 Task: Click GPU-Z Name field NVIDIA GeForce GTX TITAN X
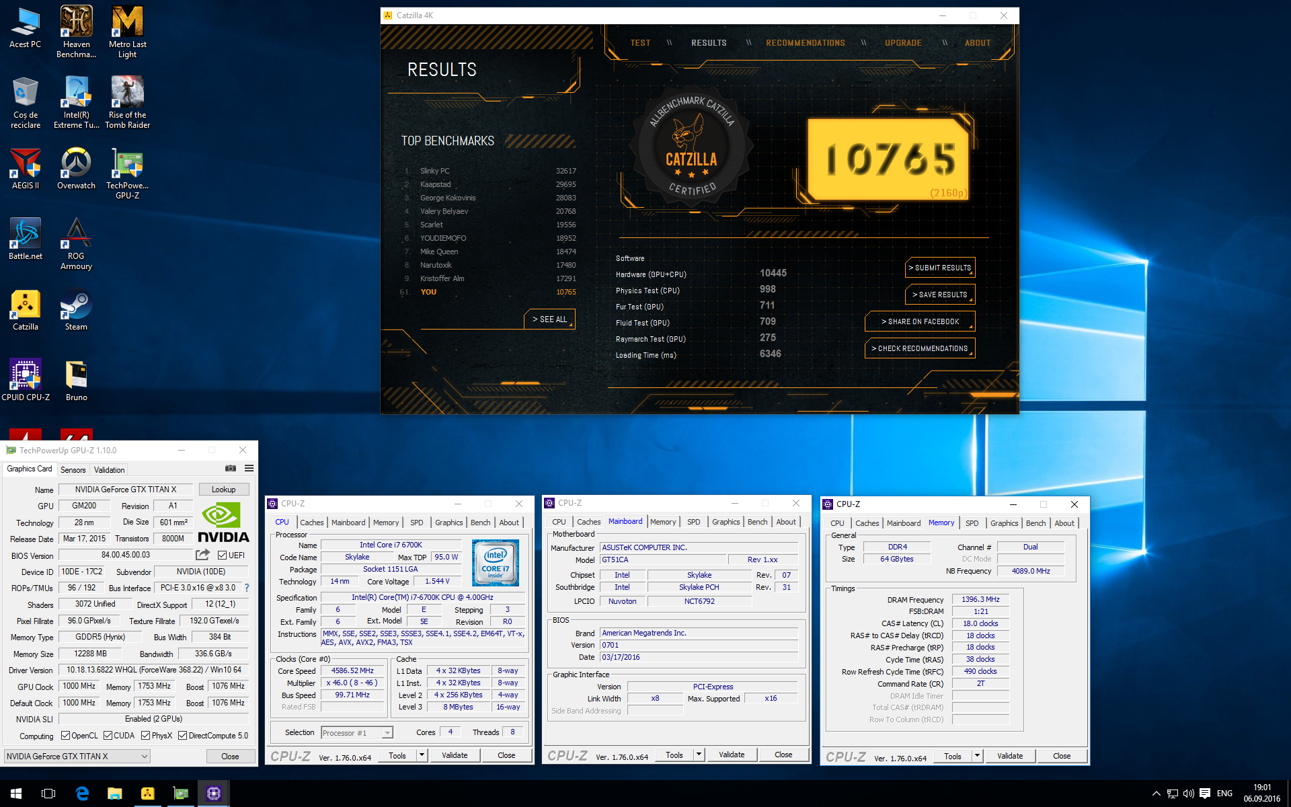(126, 490)
